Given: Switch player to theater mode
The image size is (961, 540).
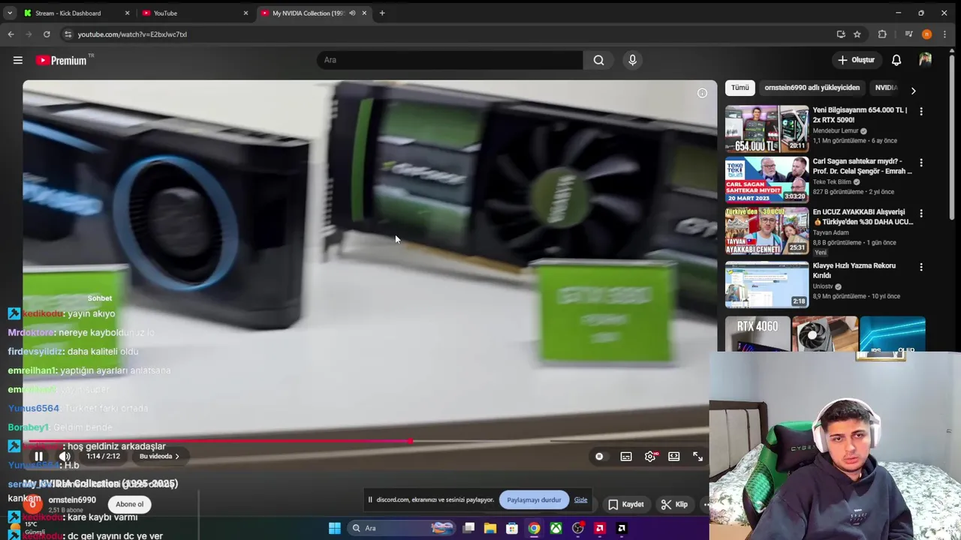Looking at the screenshot, I should 674,456.
